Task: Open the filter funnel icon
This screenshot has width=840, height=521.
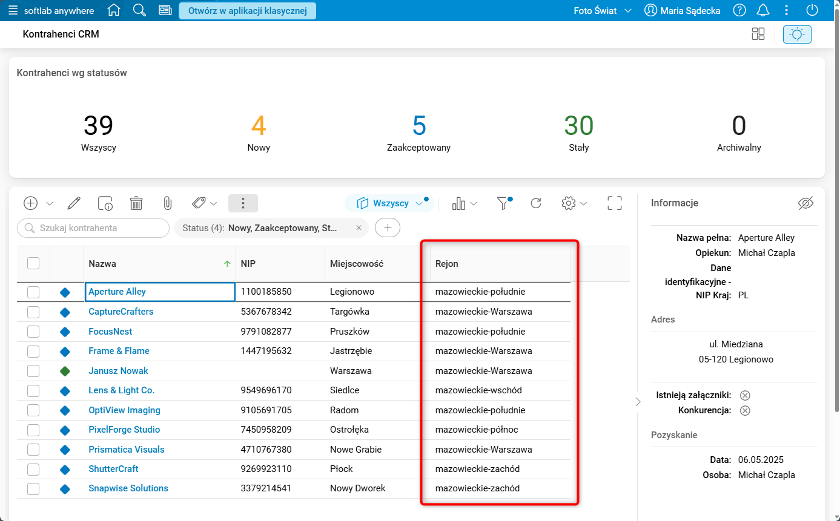Action: [503, 204]
